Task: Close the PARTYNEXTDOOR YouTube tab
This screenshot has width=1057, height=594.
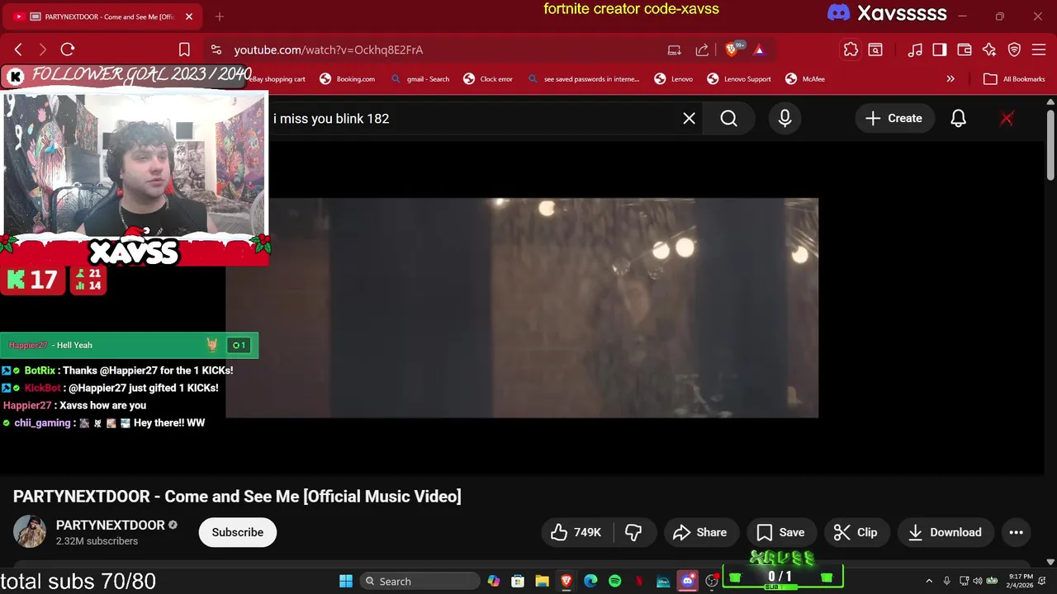Action: click(x=189, y=16)
